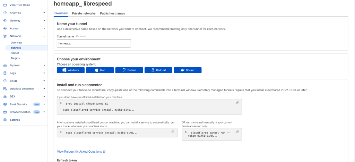Image resolution: width=355 pixels, height=162 pixels.
Task: Click the Settings gear icon
Action: (5, 120)
